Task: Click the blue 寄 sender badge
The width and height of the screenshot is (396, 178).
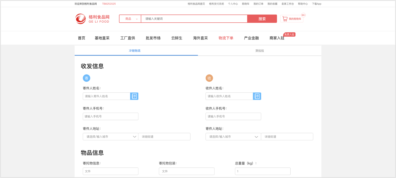Action: (x=86, y=78)
